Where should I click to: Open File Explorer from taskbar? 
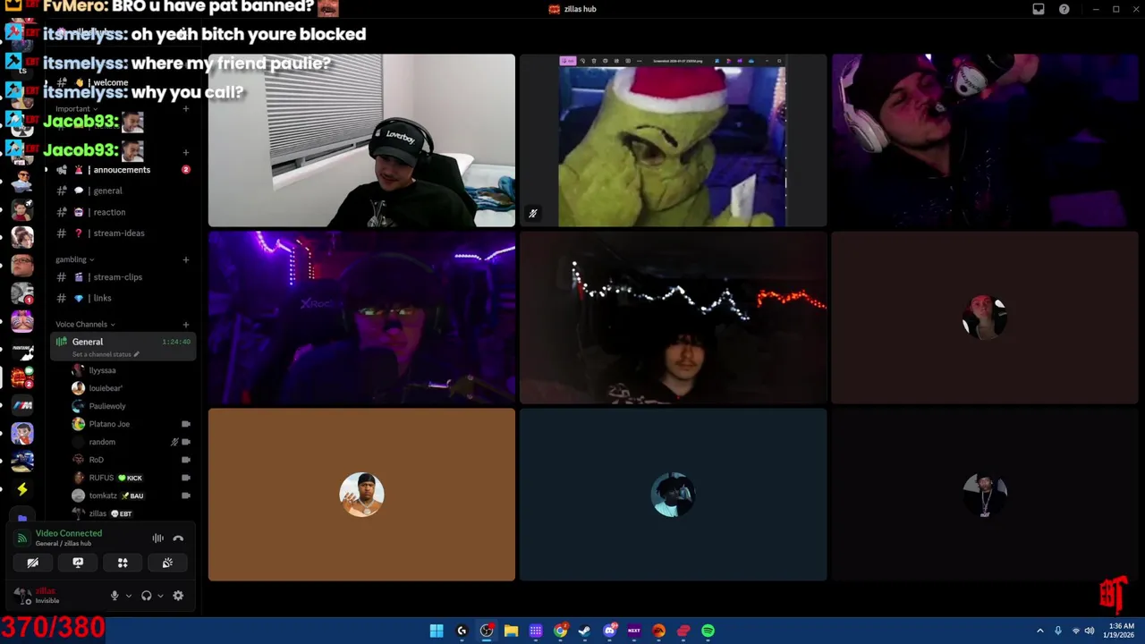(x=511, y=631)
